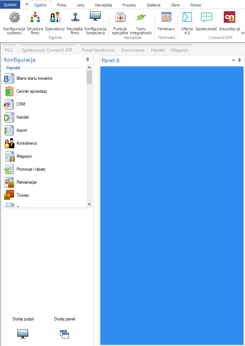Screen dimensions: 245x346
Task: Click the Dodaj pulpit label
Action: (23, 319)
